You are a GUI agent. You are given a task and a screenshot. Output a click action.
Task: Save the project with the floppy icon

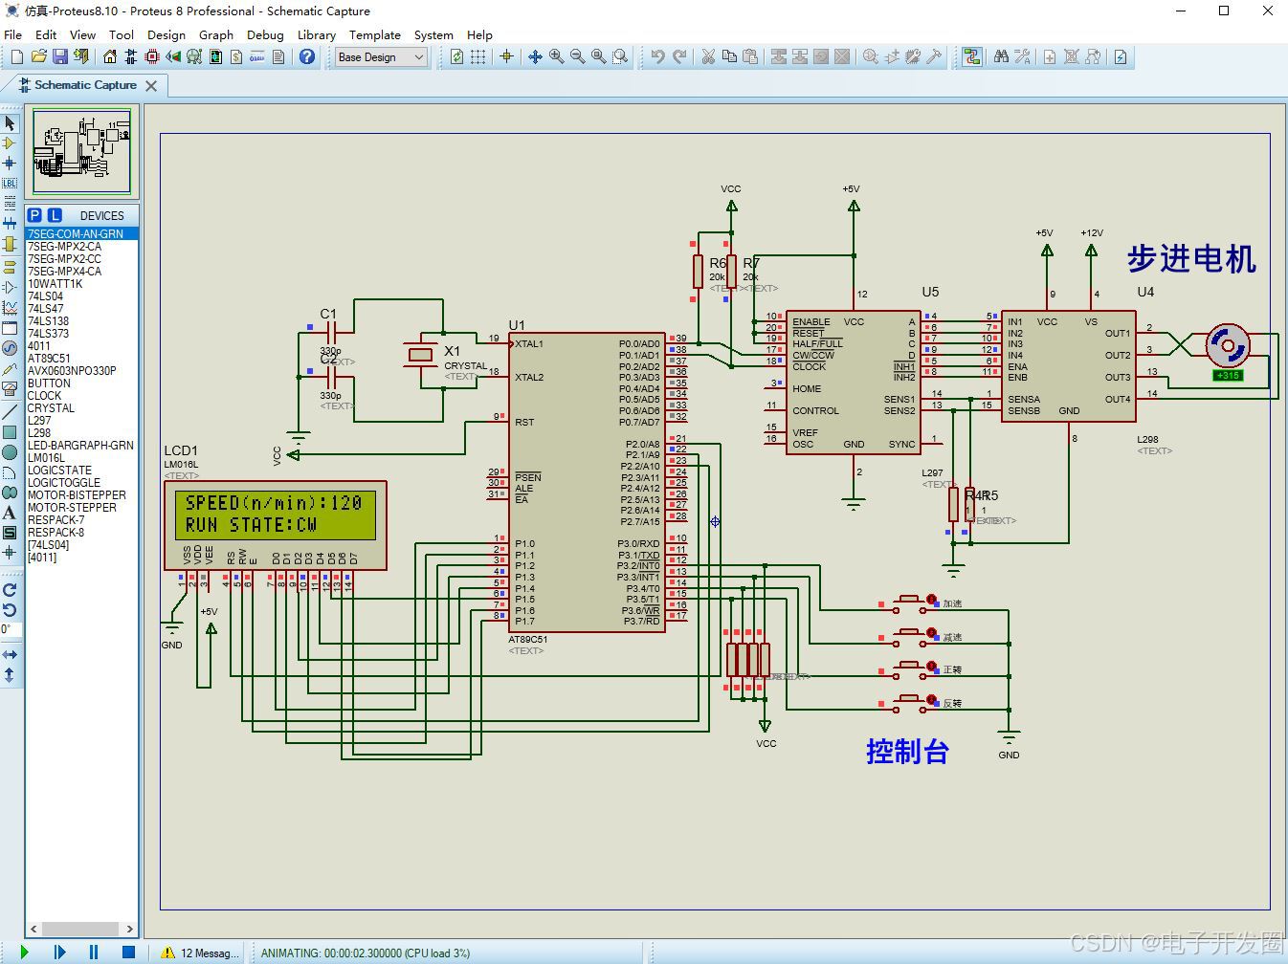click(59, 57)
